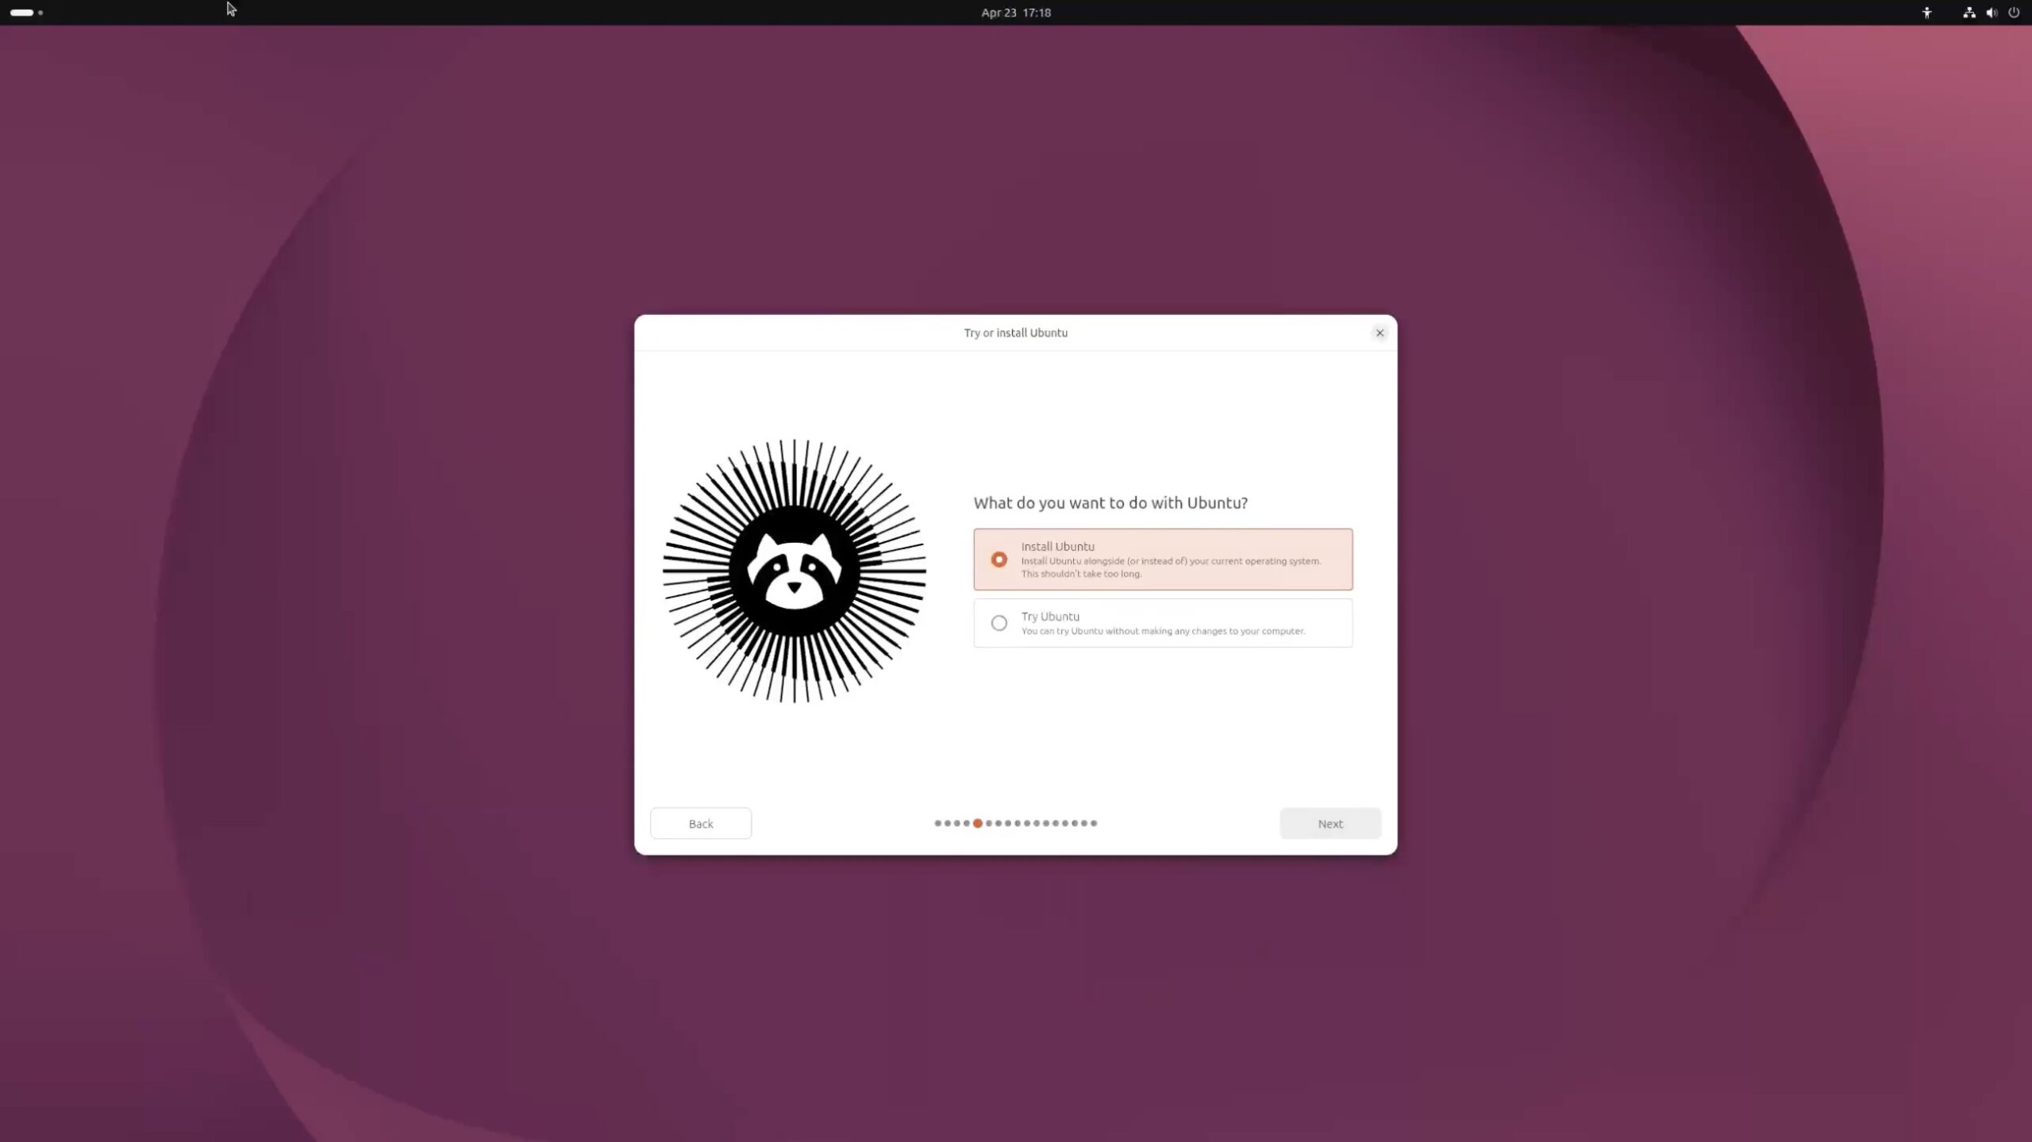The width and height of the screenshot is (2032, 1142).
Task: Click the Try Ubuntu description text
Action: coord(1162,632)
